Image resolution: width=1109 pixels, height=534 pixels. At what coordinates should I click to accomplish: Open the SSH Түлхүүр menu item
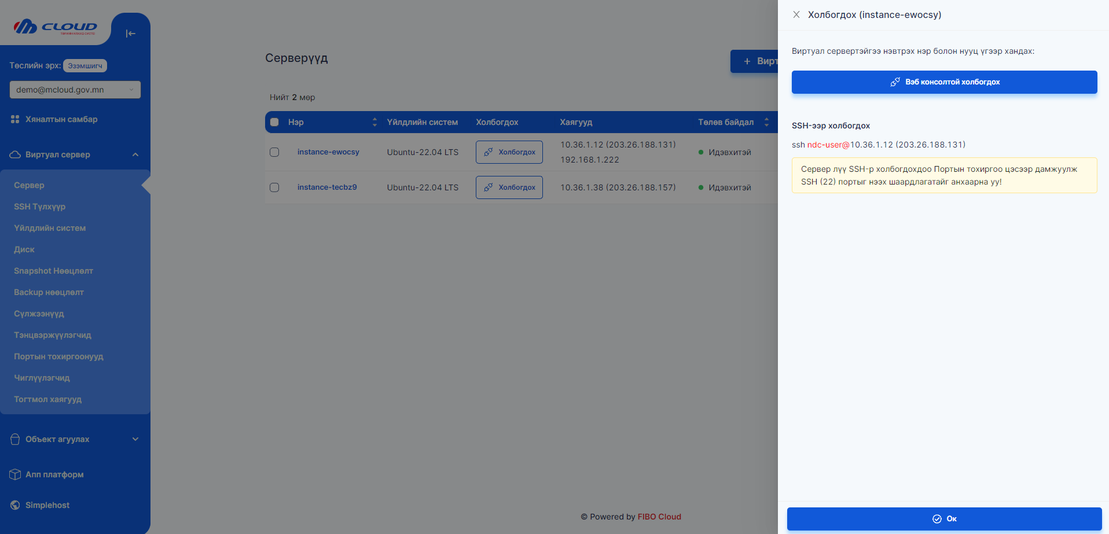click(39, 207)
